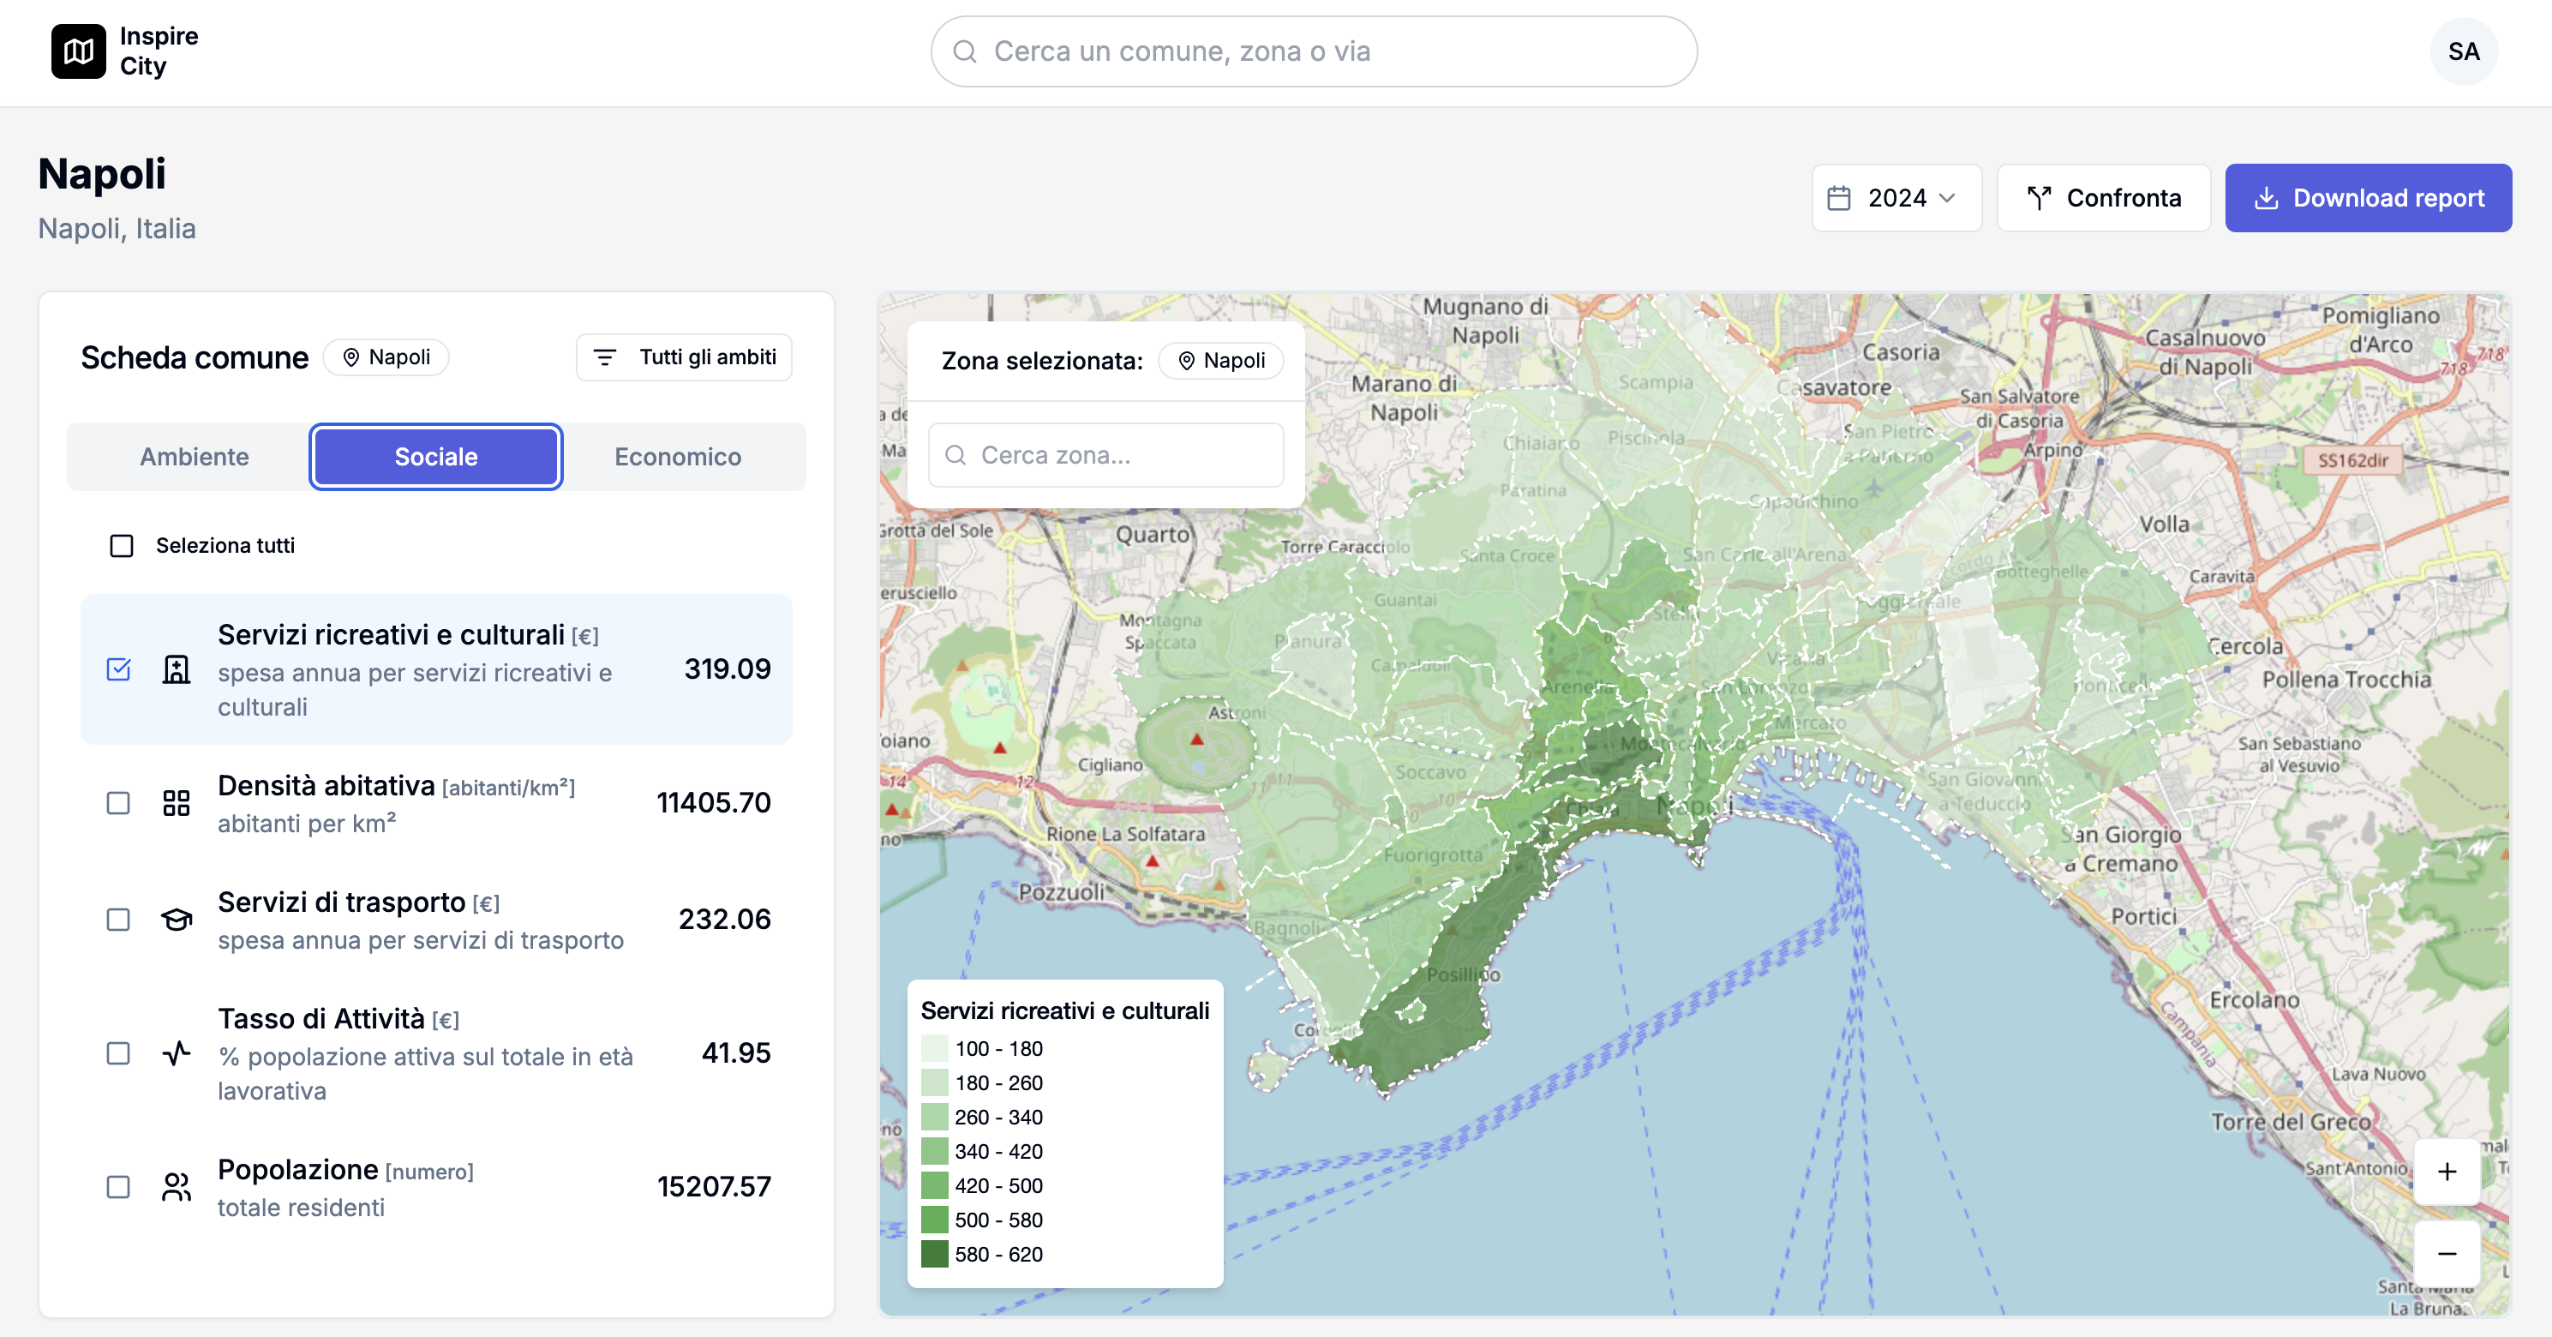This screenshot has height=1337, width=2552.
Task: Click the graduation cap icon for Servizi di trasporto
Action: point(177,920)
